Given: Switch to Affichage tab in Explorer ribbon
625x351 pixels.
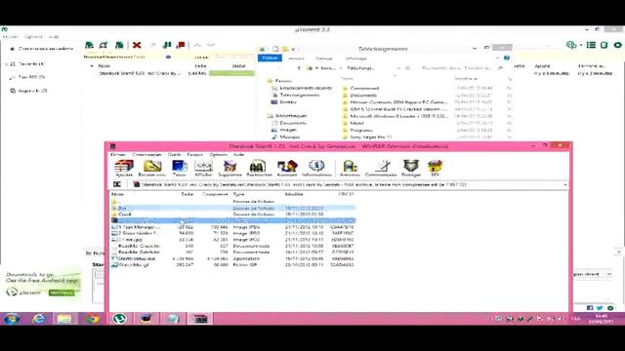Looking at the screenshot, I should click(355, 58).
